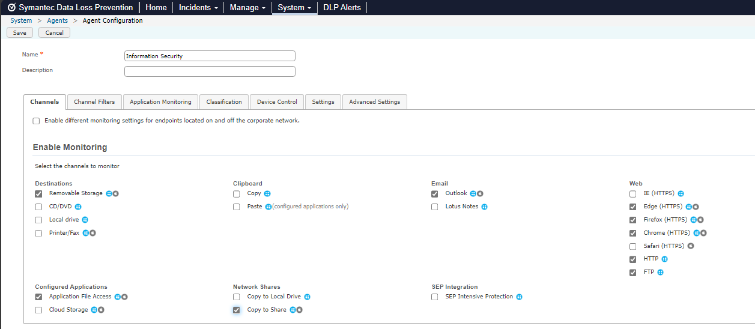Click the Name input field

tap(210, 56)
